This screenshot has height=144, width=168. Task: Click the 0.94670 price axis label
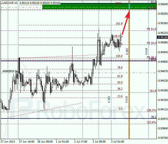click(163, 71)
